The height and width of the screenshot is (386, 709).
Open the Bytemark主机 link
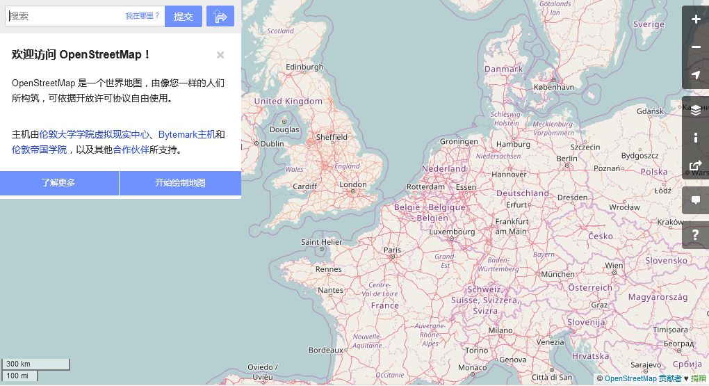click(x=187, y=134)
